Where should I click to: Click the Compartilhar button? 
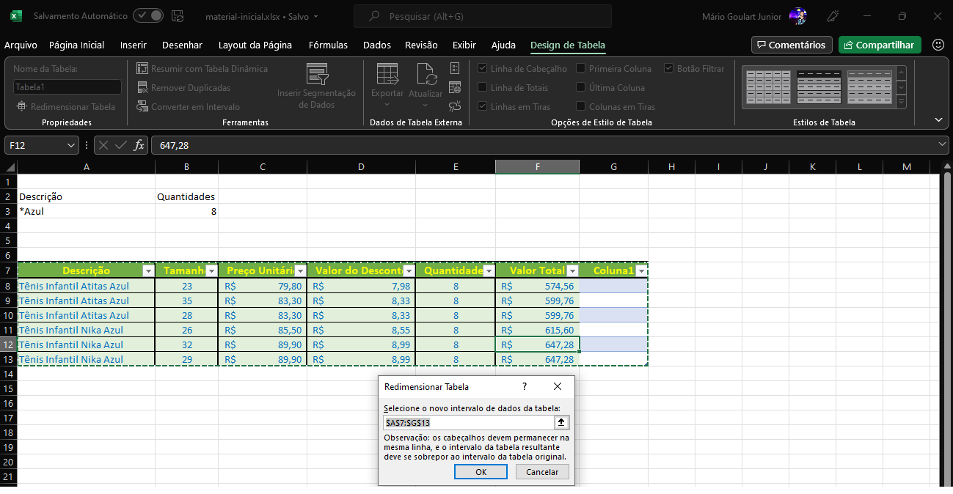(880, 45)
